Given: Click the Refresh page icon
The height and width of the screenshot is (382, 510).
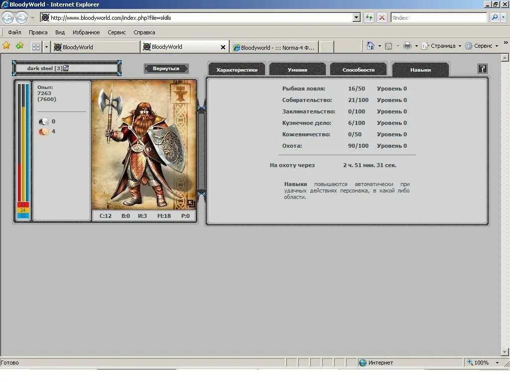Looking at the screenshot, I should [369, 17].
